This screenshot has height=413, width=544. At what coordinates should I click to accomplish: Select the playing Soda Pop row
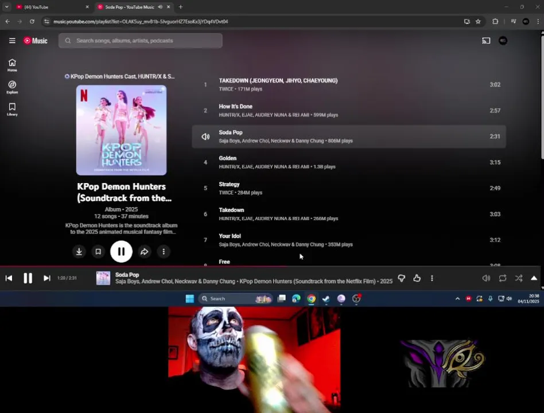[x=349, y=137]
